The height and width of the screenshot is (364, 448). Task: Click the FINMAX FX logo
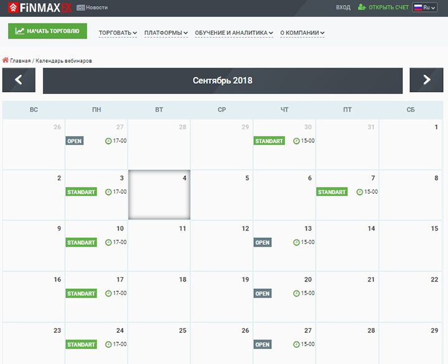(36, 7)
